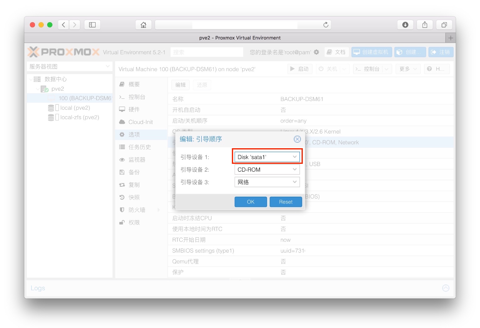Viewport: 480px width, 328px height.
Task: Click the Safari address bar
Action: [243, 25]
